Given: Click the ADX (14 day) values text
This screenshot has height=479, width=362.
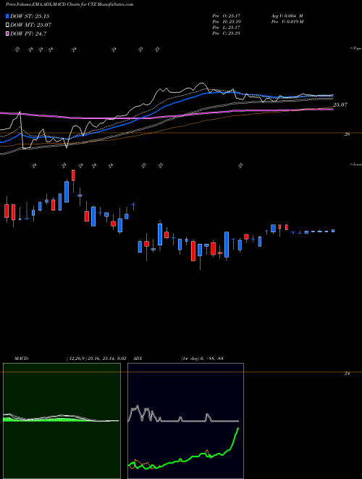Looking at the screenshot, I should coord(202,359).
